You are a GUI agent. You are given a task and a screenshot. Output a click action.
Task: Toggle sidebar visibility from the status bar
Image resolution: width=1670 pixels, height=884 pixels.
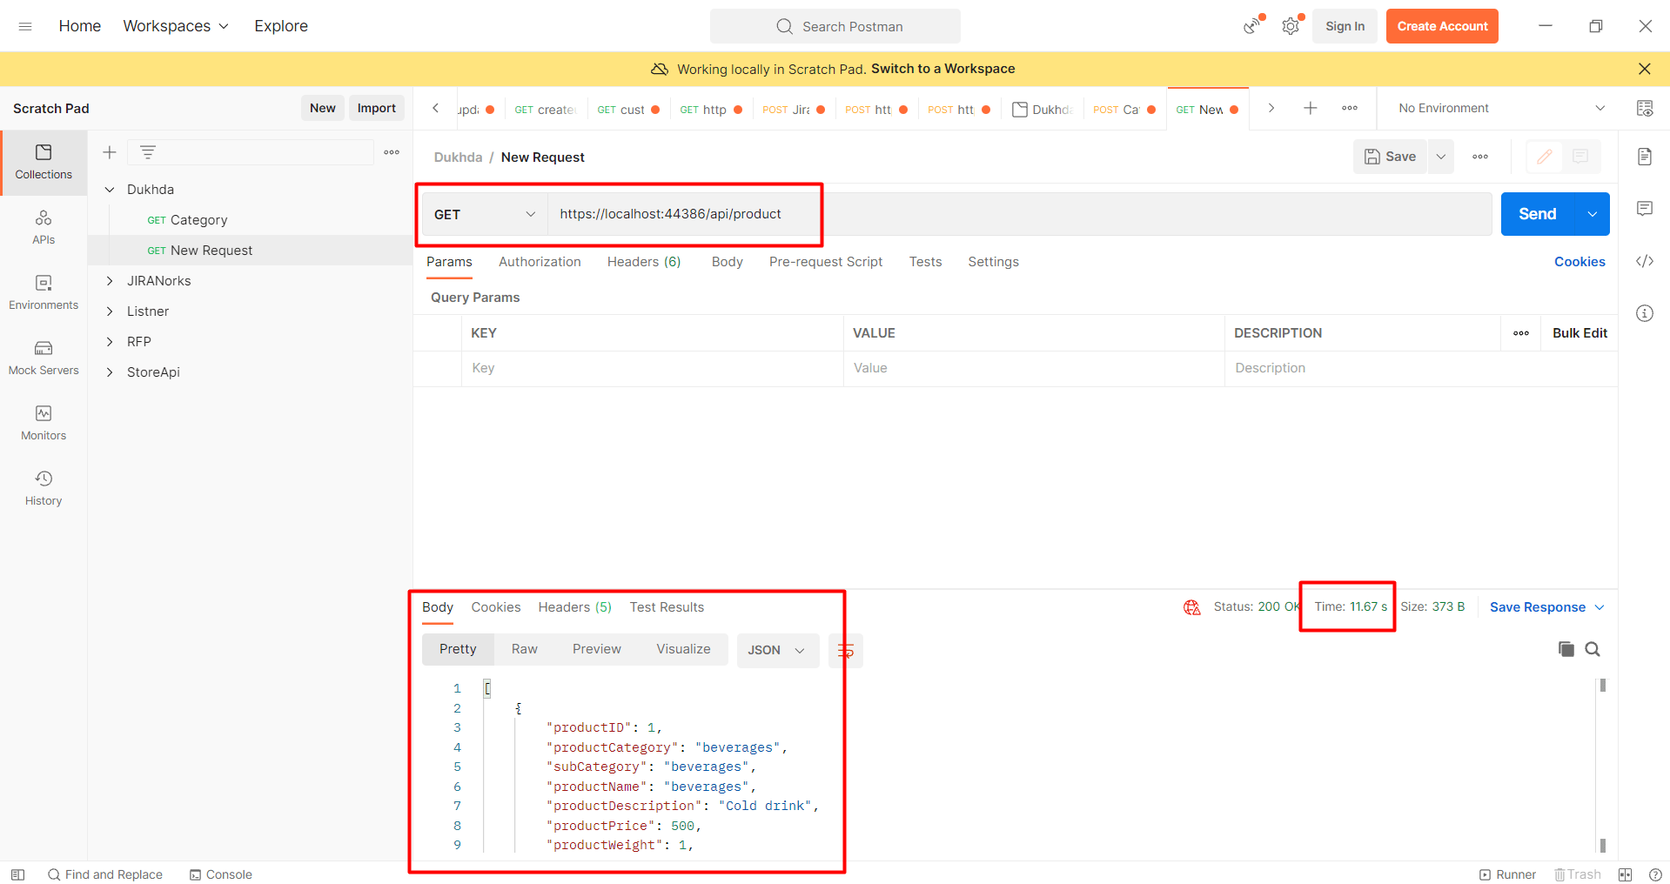point(17,874)
